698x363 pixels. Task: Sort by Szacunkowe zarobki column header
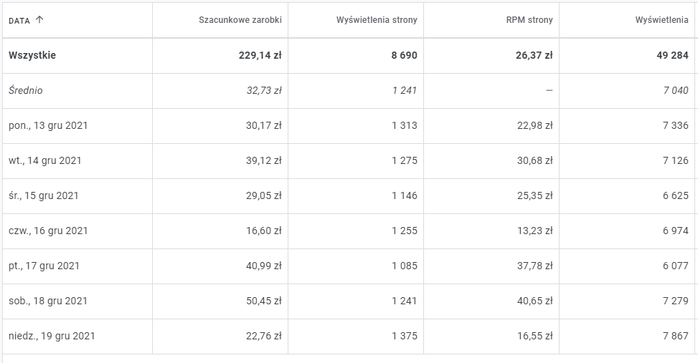[240, 20]
